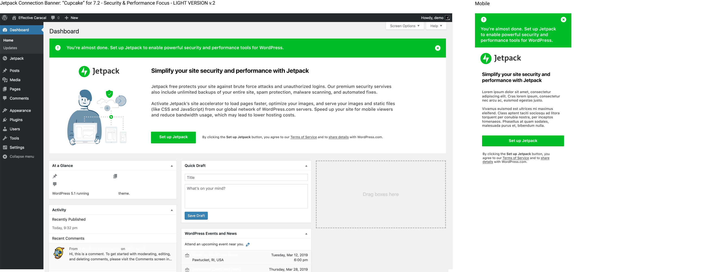Open the desktop Terms of Service link
Screen dimensions: 724x272
click(304, 137)
